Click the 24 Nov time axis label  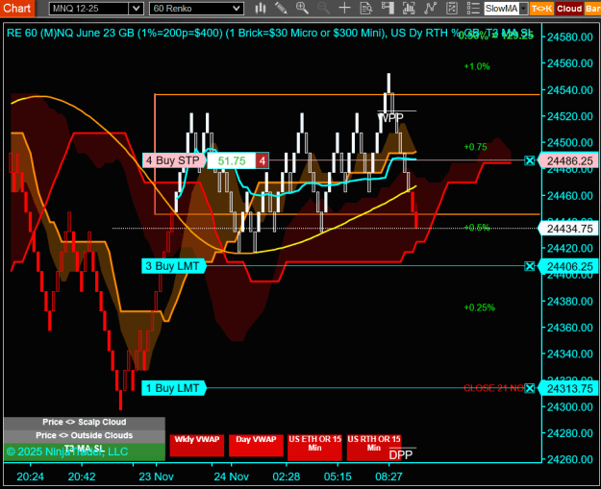point(231,477)
